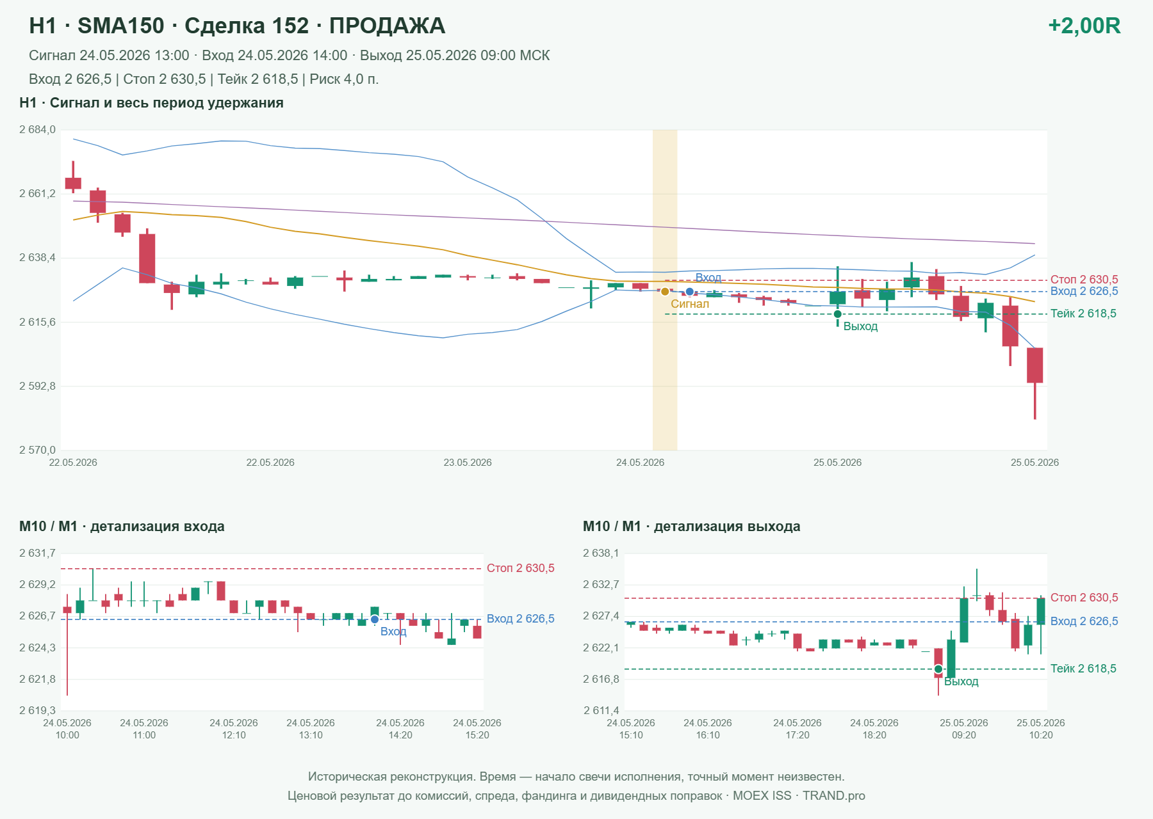This screenshot has height=819, width=1153.
Task: Click the 2 638,1 label on exit detail axis
Action: click(601, 553)
